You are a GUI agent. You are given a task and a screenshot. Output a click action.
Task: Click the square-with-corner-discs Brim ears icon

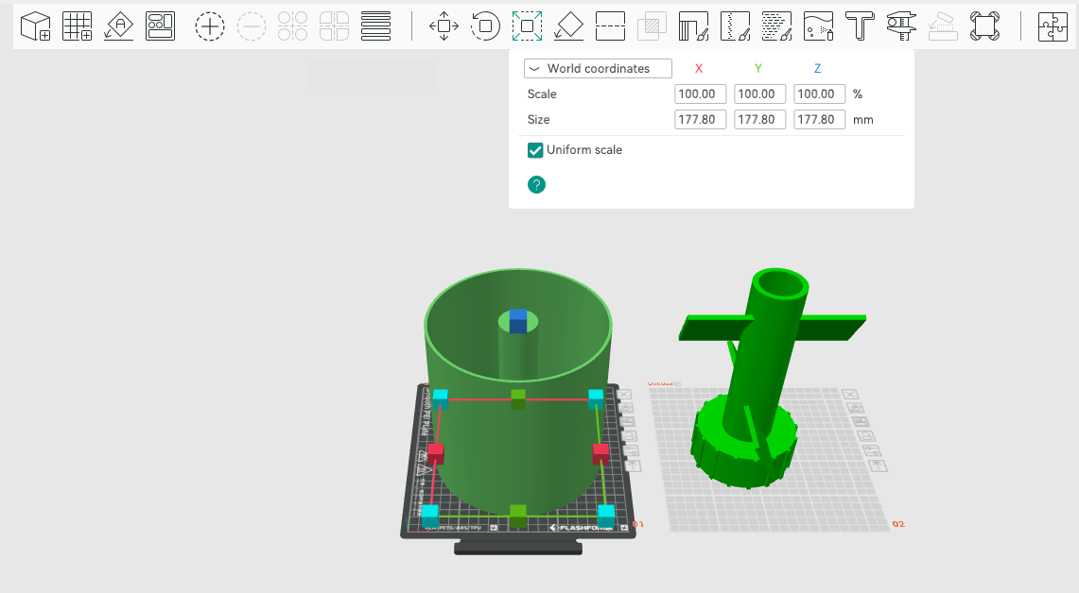click(x=984, y=26)
